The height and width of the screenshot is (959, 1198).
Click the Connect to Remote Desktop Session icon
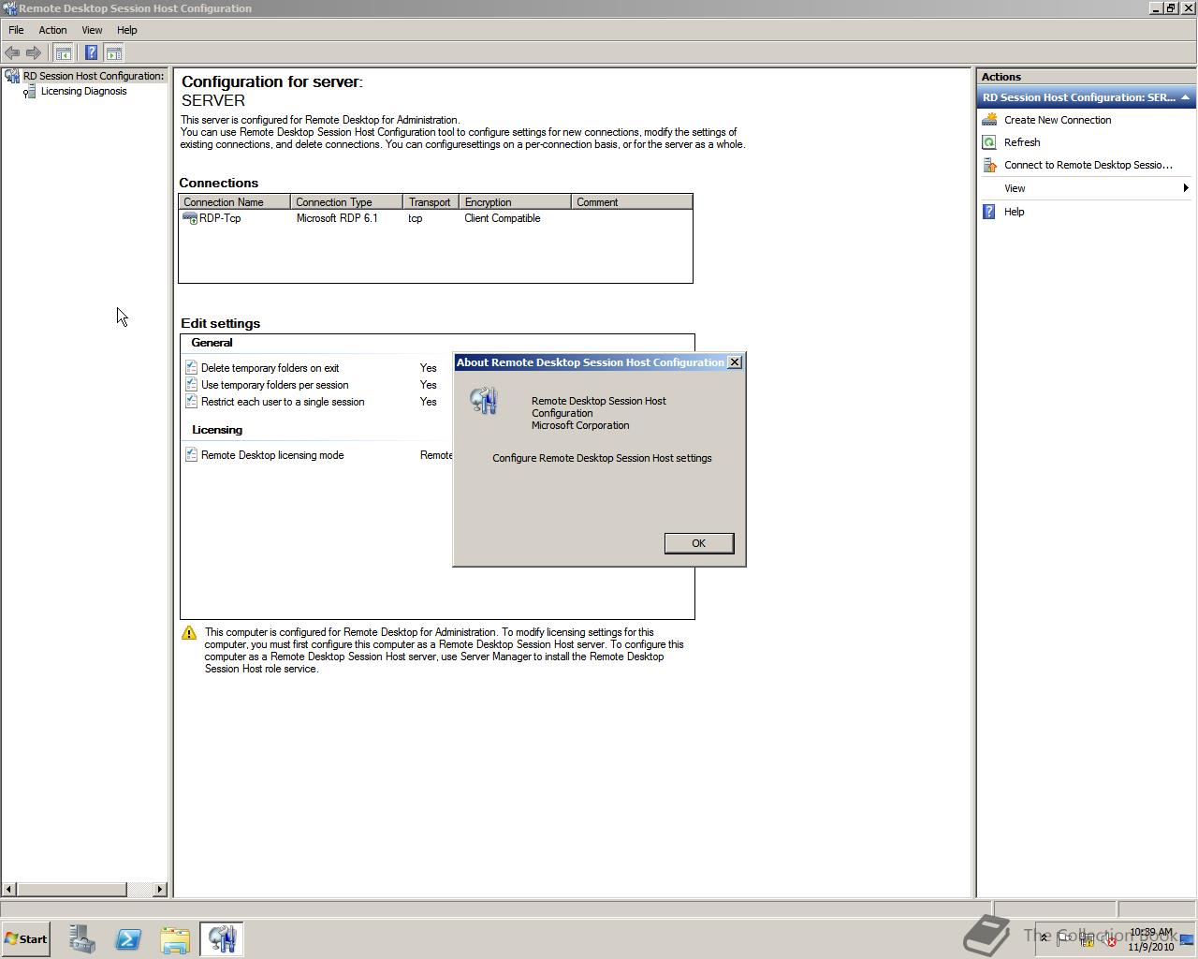(989, 165)
